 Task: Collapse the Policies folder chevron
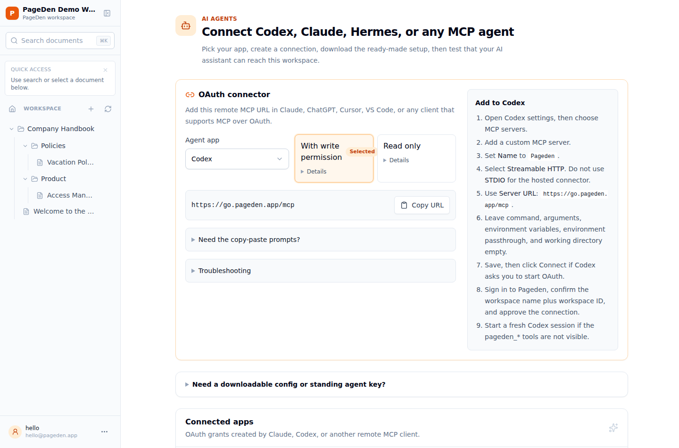pyautogui.click(x=25, y=146)
